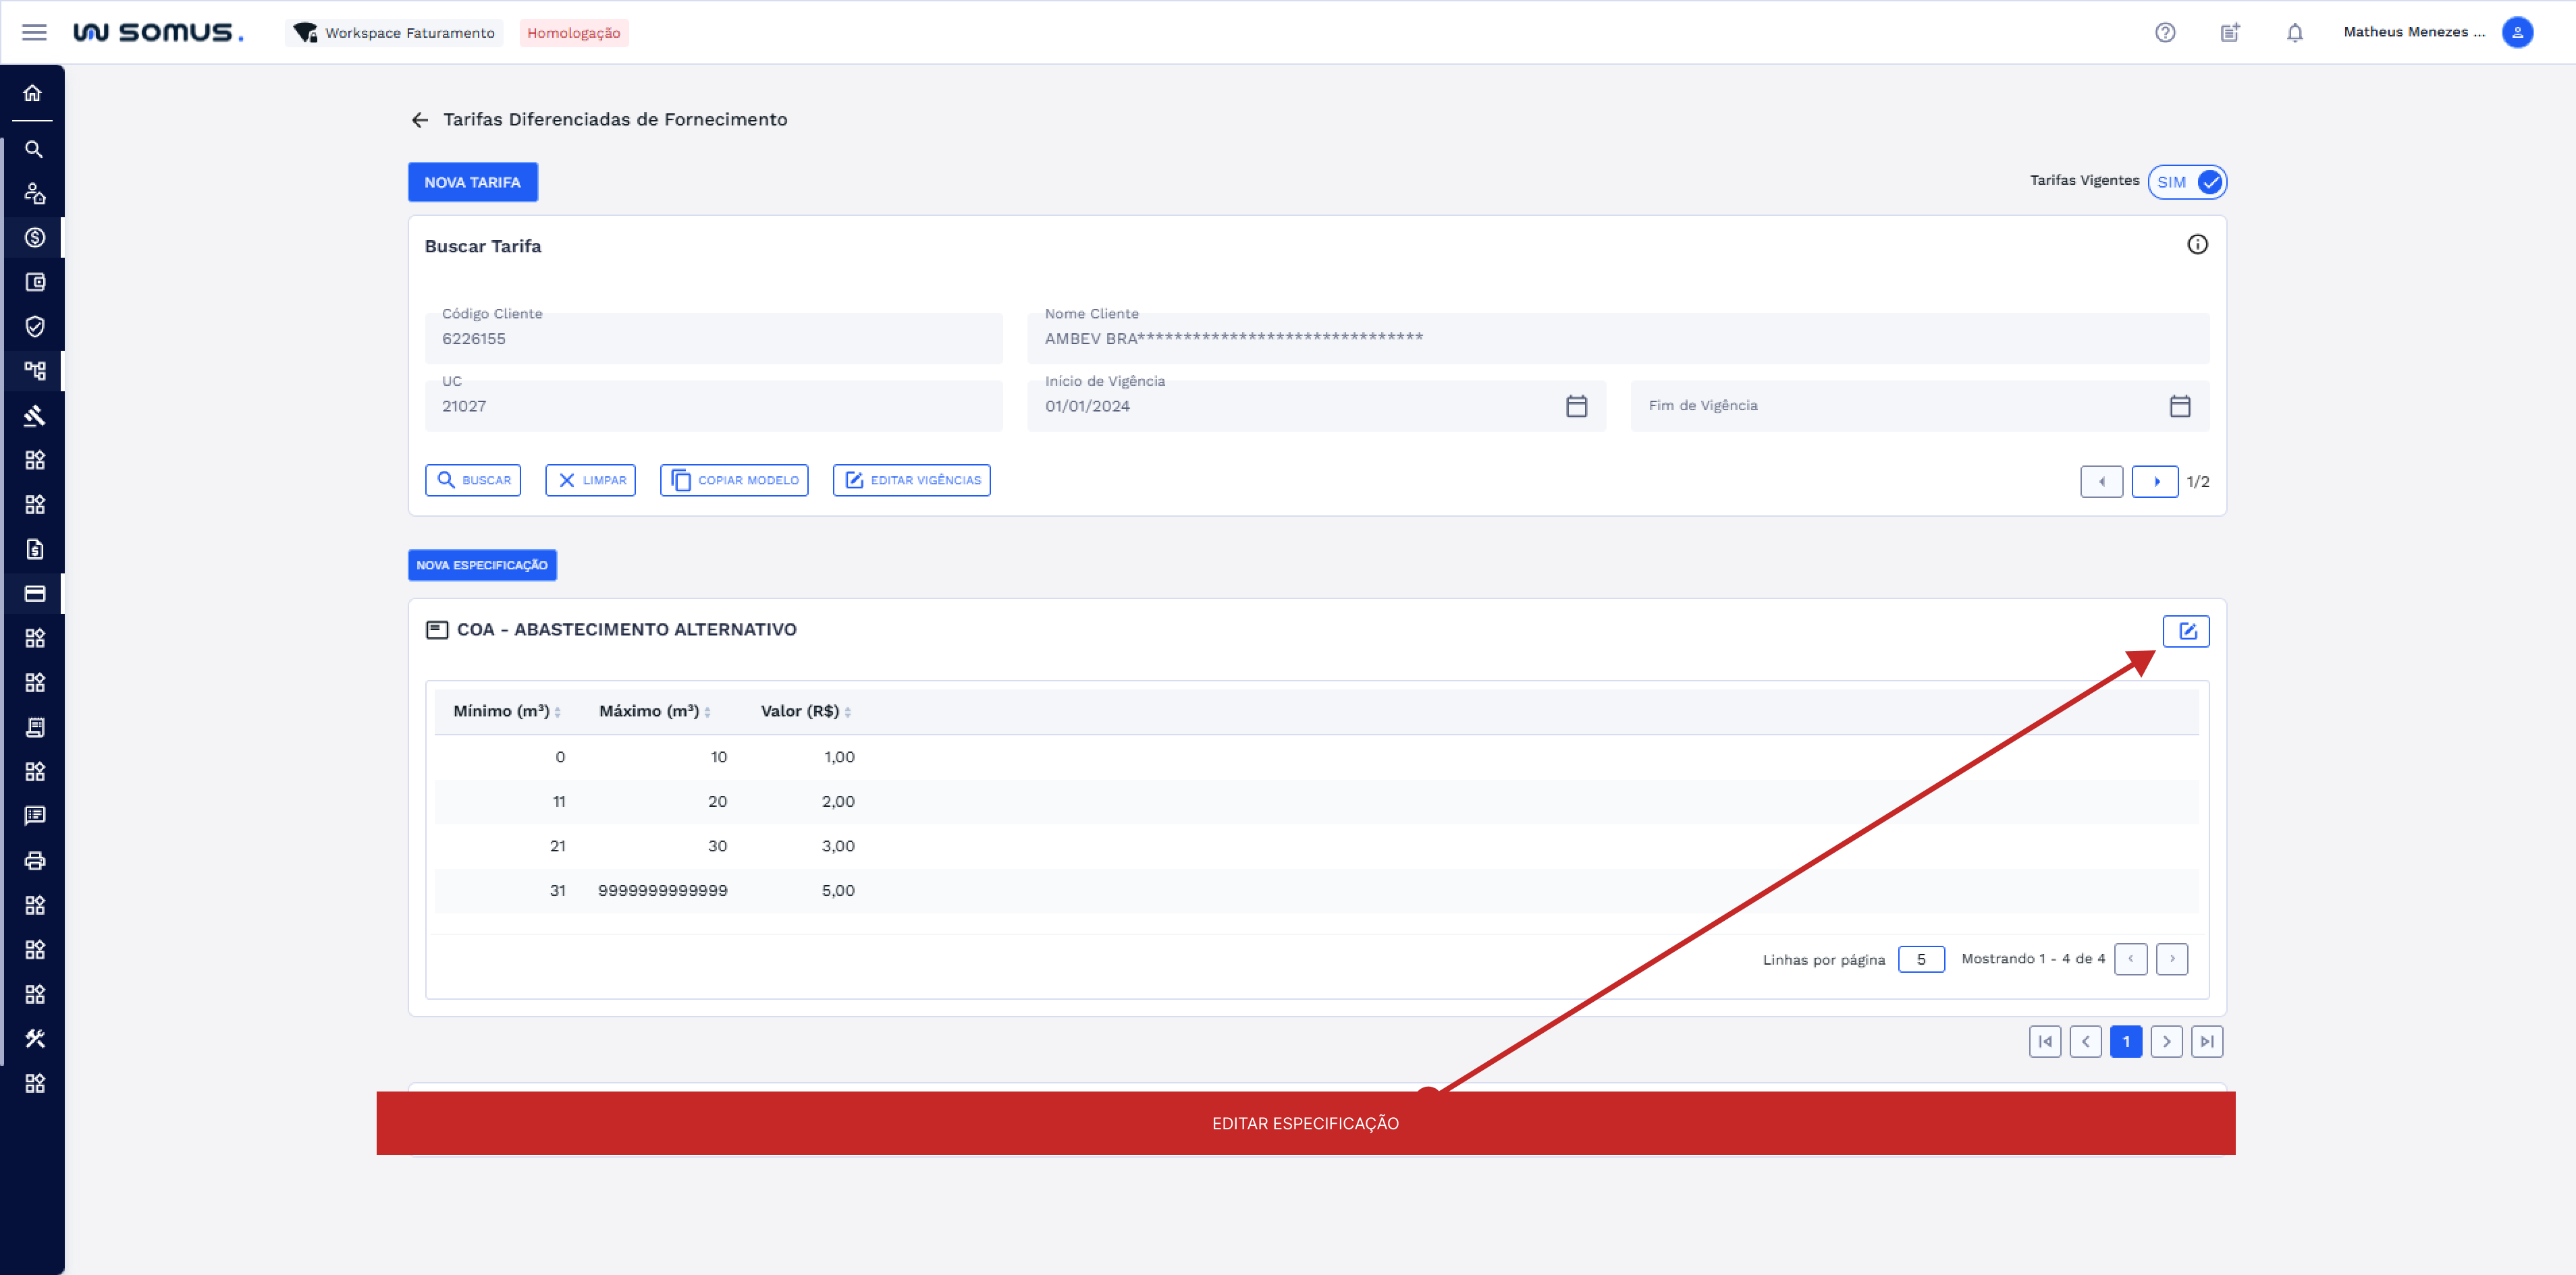
Task: Open the help question mark icon
Action: 2164,32
